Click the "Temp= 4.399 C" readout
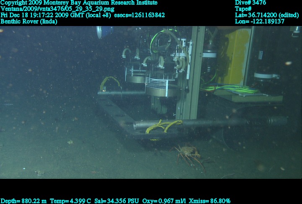Screen dimensions: 302x204 (x=70, y=201)
